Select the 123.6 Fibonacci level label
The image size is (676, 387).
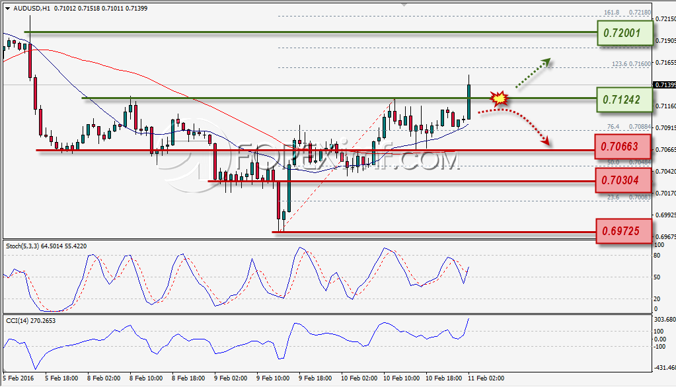click(x=620, y=64)
